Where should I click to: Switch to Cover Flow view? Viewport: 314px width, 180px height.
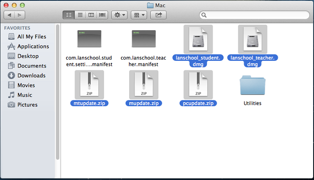(102, 15)
